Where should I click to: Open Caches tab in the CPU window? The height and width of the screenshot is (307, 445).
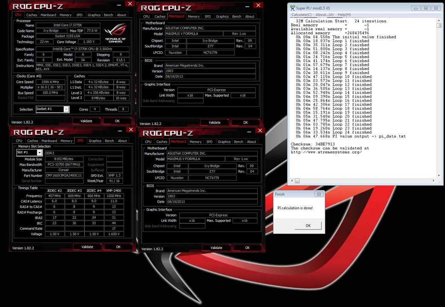pos(32,15)
